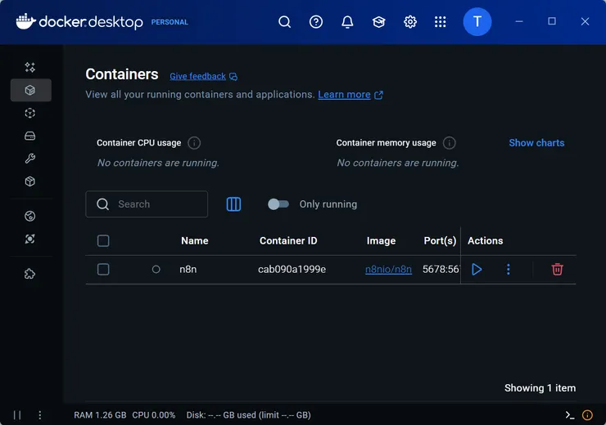The height and width of the screenshot is (425, 606).
Task: Open the help question mark icon
Action: (316, 22)
